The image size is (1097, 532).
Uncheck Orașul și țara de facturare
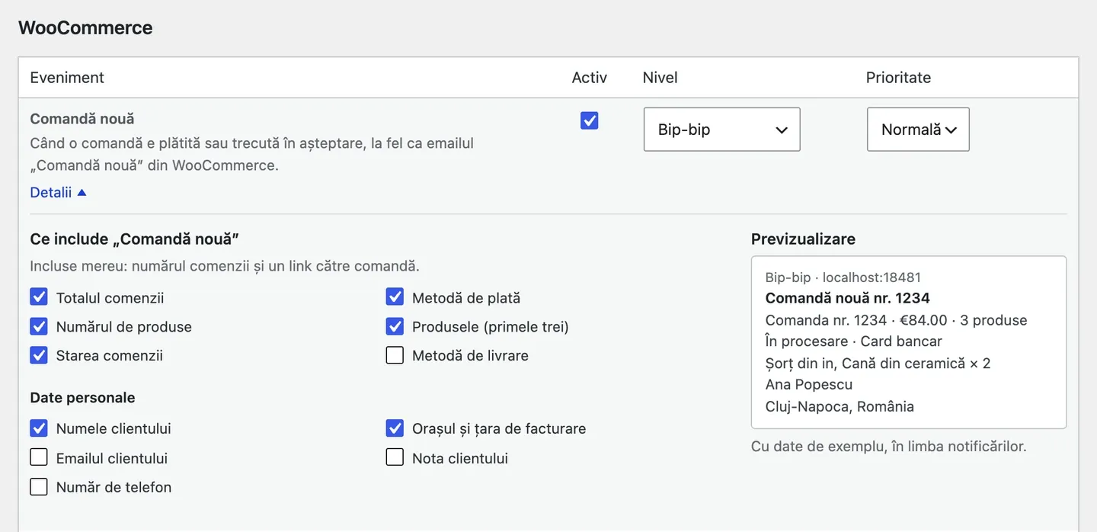click(395, 428)
